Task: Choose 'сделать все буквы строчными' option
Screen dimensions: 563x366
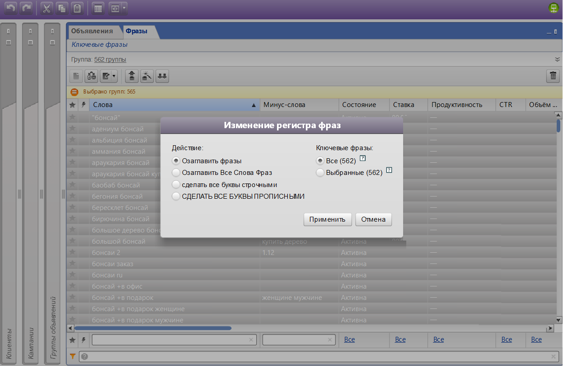Action: [176, 185]
